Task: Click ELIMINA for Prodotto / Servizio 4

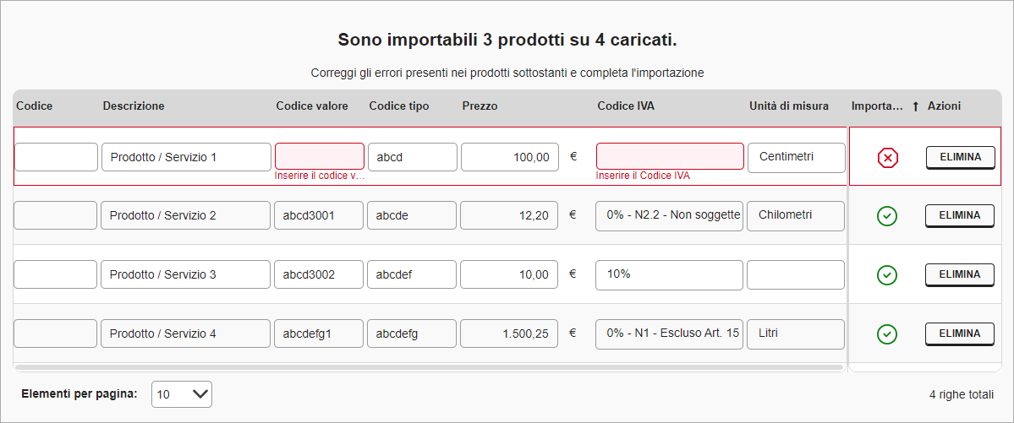Action: [960, 334]
